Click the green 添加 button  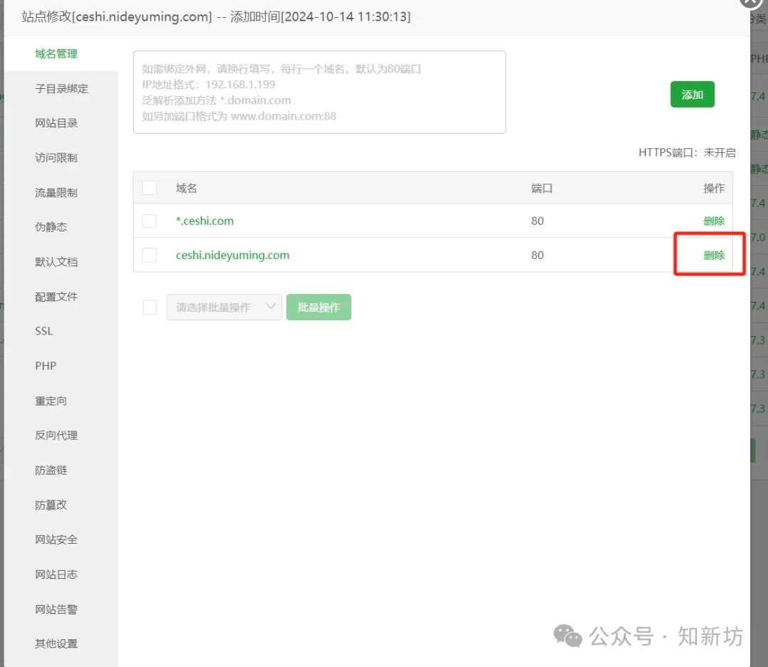[x=692, y=94]
